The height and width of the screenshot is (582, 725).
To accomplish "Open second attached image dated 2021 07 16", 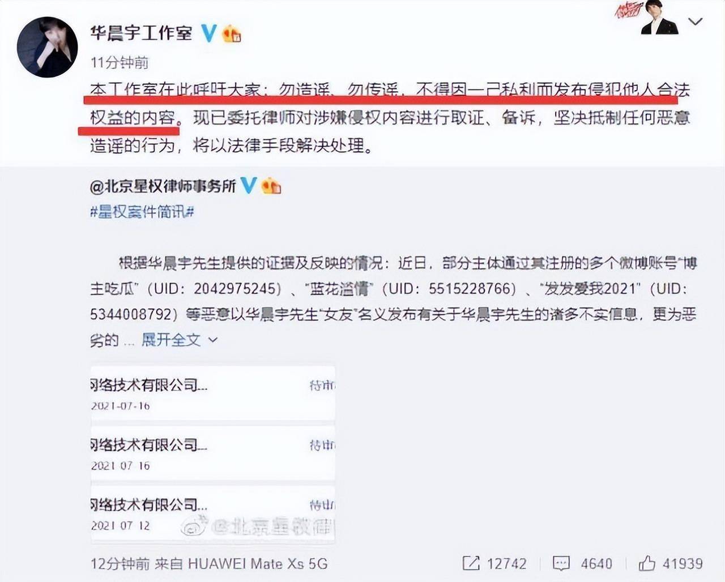I will click(213, 453).
